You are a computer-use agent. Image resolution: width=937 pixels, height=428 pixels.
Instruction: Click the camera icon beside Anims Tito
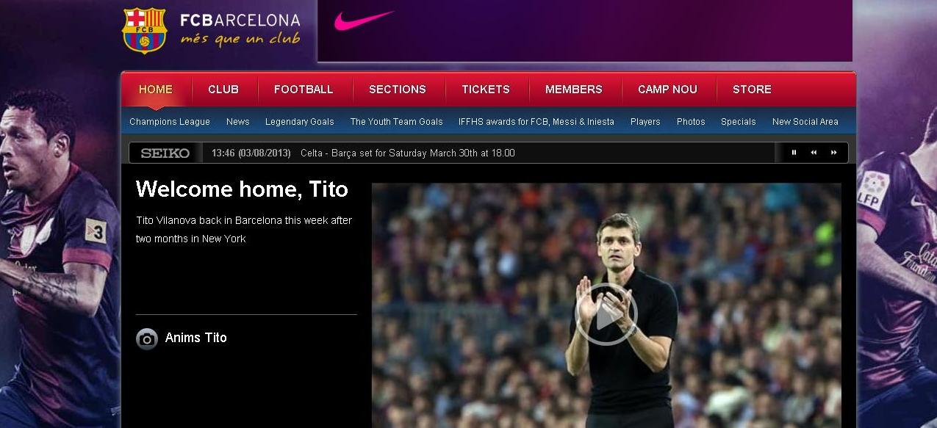click(x=147, y=338)
